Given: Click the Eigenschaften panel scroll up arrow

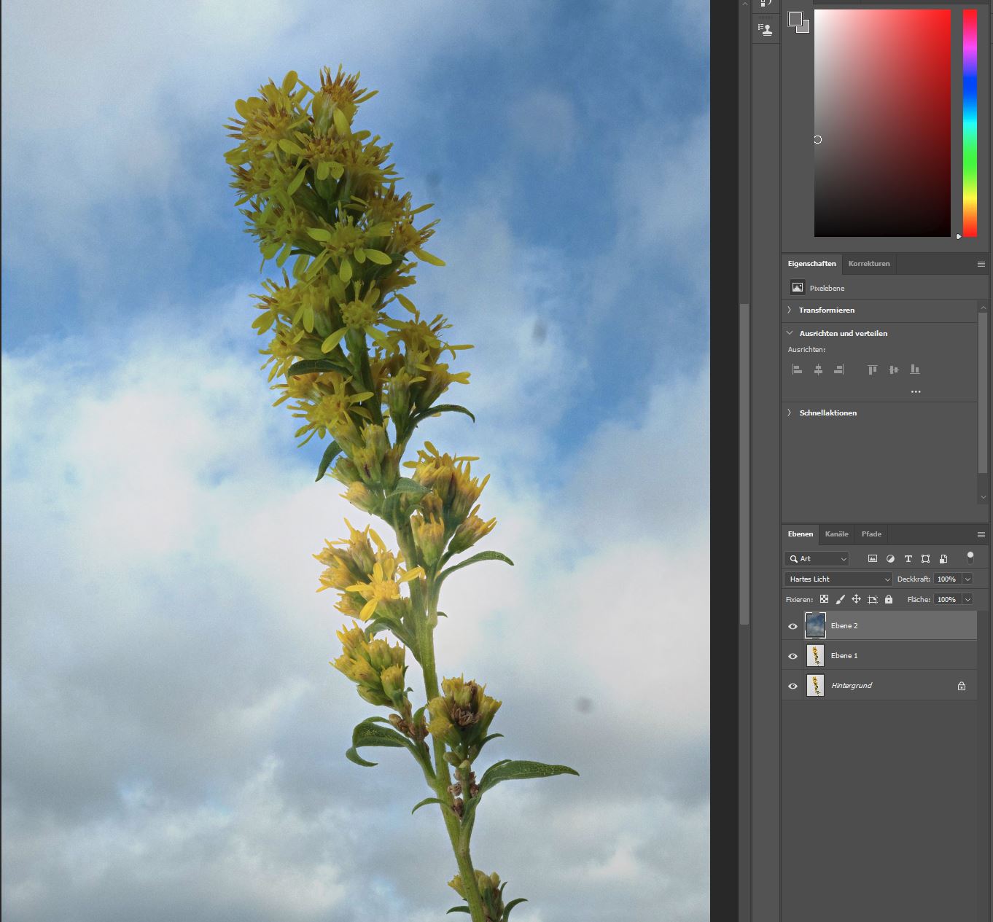Looking at the screenshot, I should pos(983,308).
